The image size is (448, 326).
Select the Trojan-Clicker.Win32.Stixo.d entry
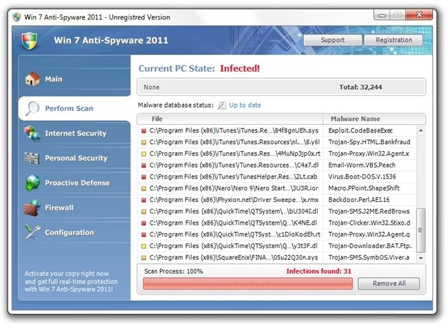point(369,223)
